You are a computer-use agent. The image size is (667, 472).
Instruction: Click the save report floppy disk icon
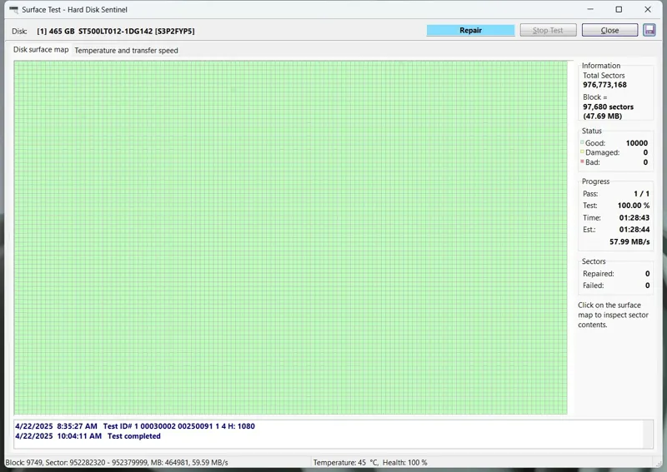649,30
